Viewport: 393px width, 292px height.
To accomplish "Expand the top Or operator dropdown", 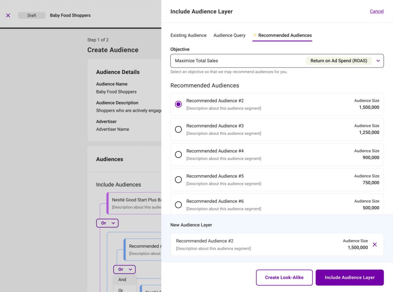I will pyautogui.click(x=107, y=223).
